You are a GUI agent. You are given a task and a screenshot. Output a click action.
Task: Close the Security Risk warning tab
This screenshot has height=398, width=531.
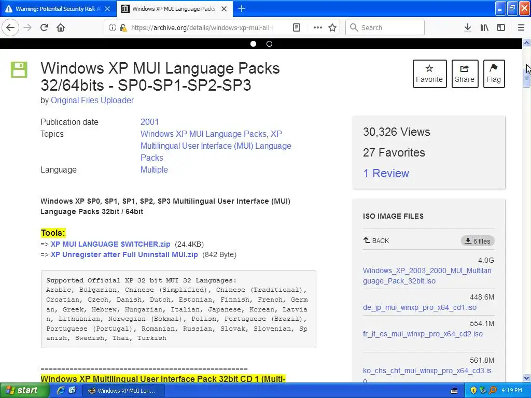(107, 9)
